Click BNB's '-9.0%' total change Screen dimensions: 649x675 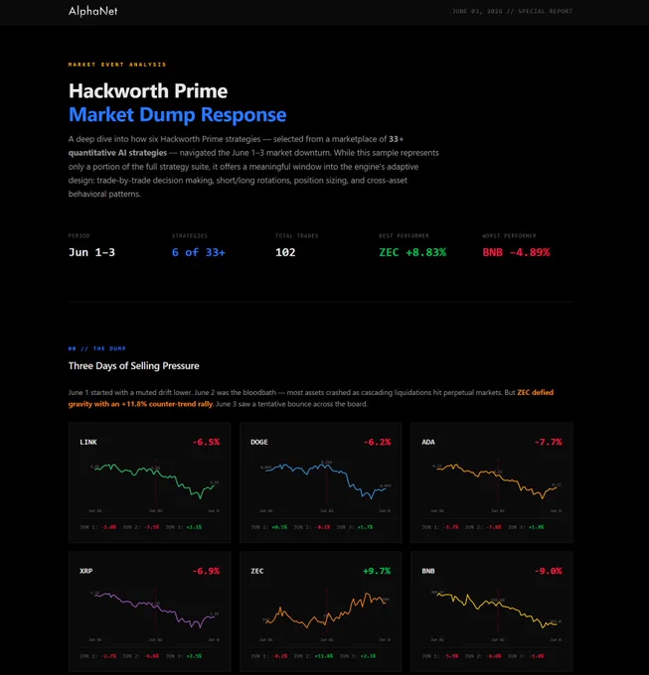(x=549, y=571)
